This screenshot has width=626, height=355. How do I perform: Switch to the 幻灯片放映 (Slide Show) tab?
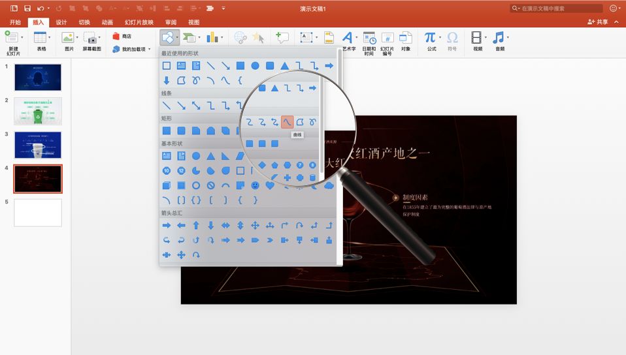pos(139,22)
